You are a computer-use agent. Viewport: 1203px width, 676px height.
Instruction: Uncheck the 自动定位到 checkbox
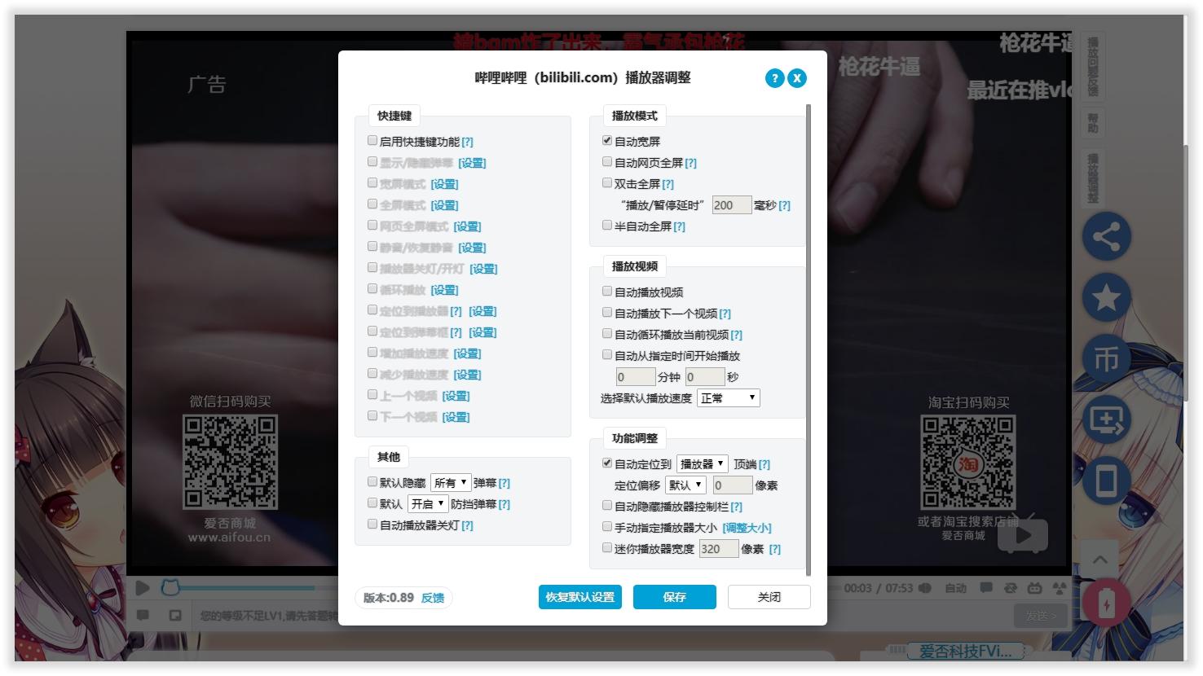pyautogui.click(x=607, y=463)
